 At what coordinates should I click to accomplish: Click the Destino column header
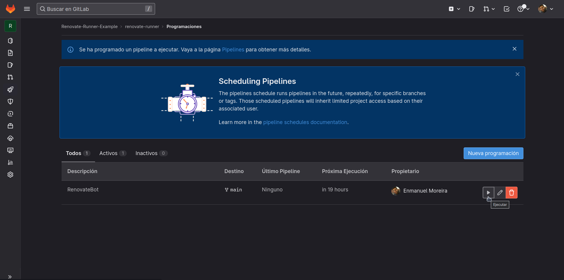coord(234,171)
